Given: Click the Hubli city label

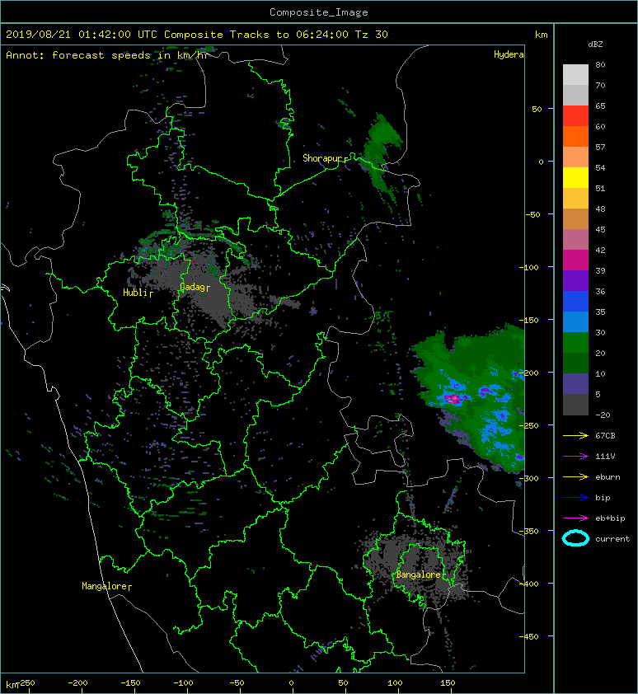Looking at the screenshot, I should coord(134,293).
